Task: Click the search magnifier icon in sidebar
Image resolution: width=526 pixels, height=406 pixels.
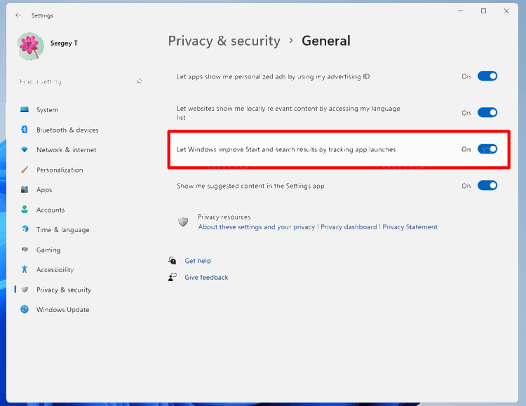Action: (x=139, y=81)
